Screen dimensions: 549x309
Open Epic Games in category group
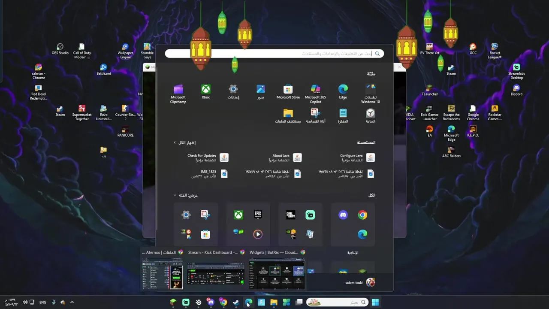click(258, 215)
